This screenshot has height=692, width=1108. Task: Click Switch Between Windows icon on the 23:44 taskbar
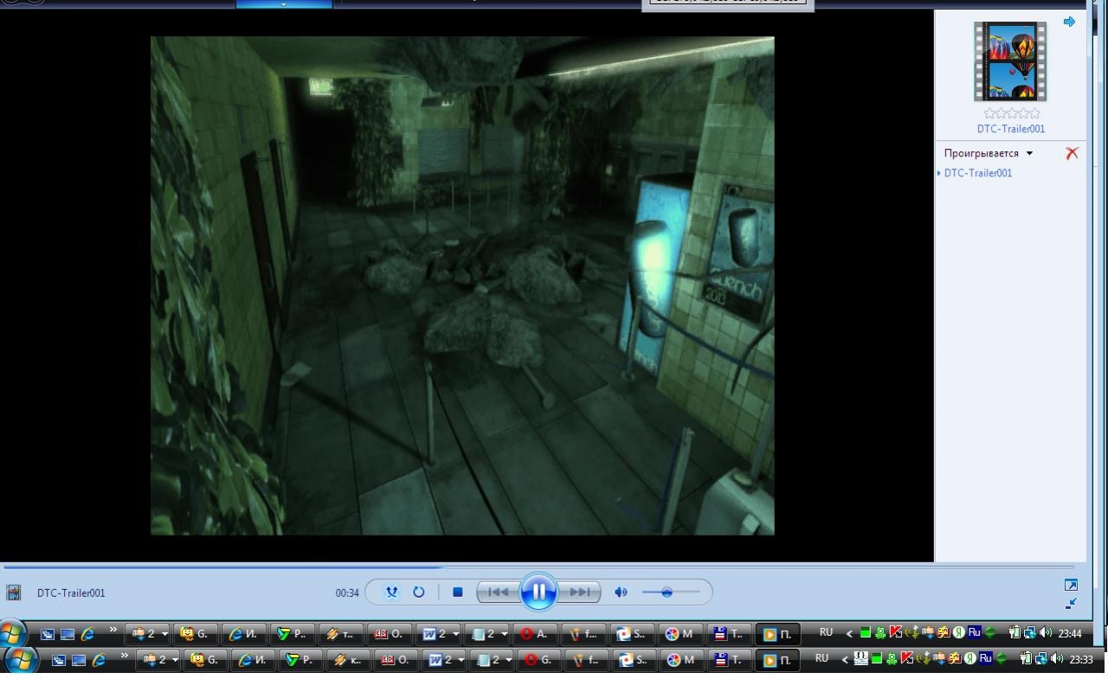[47, 634]
